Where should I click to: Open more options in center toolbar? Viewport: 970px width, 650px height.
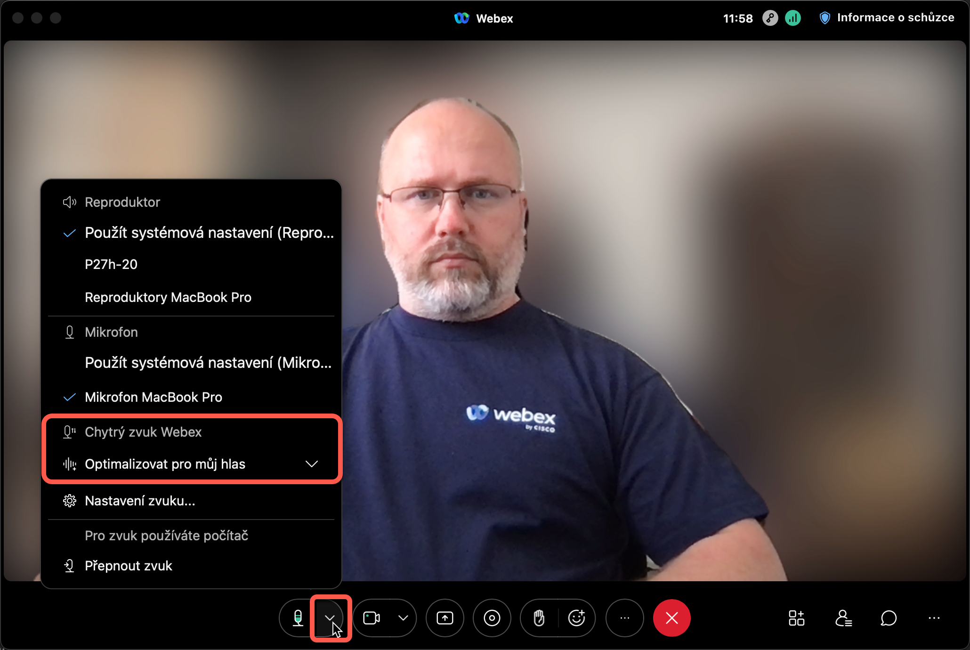(x=625, y=618)
